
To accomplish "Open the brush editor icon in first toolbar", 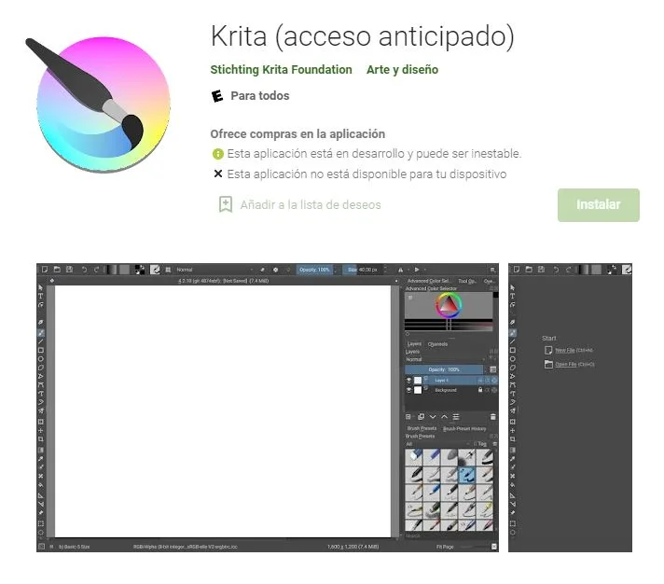I will [x=155, y=270].
